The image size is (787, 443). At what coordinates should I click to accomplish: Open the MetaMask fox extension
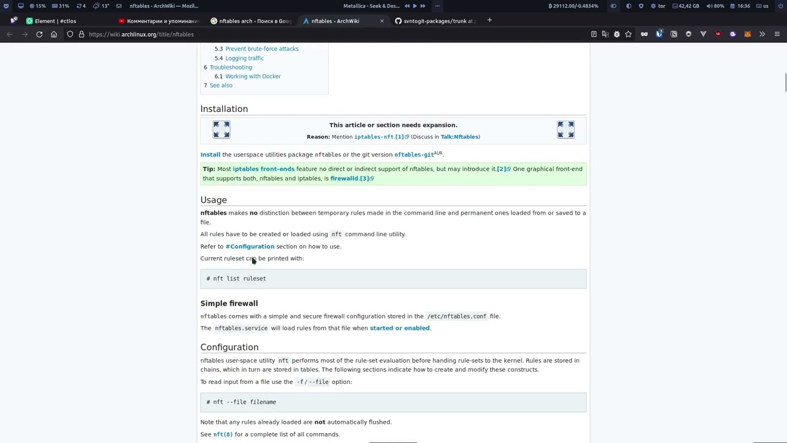coord(748,34)
